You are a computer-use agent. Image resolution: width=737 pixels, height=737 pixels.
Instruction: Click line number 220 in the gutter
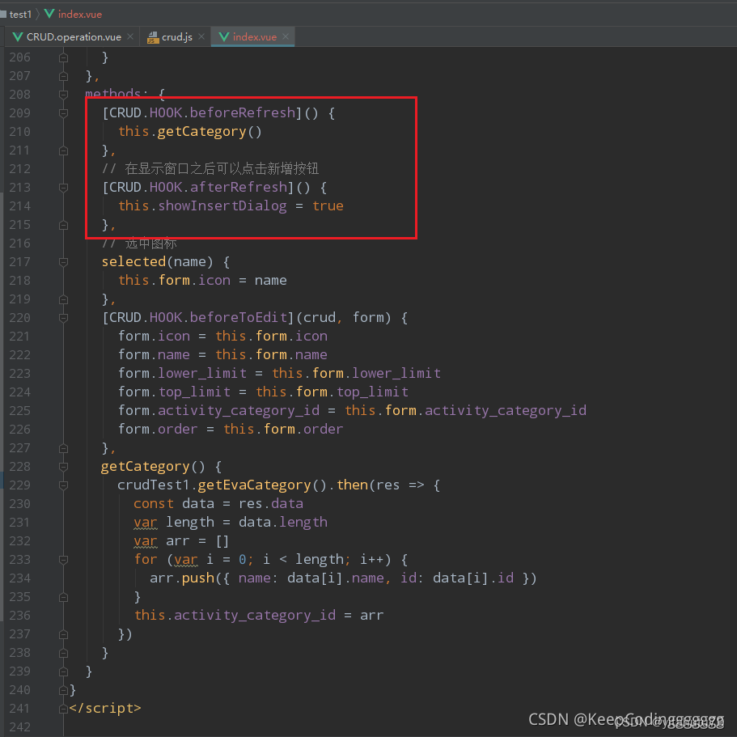(19, 318)
